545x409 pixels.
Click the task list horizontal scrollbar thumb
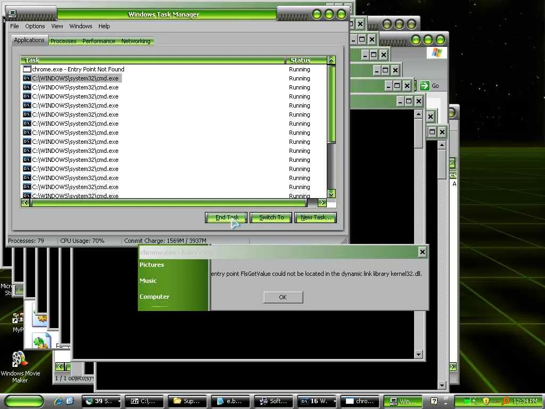coord(169,202)
